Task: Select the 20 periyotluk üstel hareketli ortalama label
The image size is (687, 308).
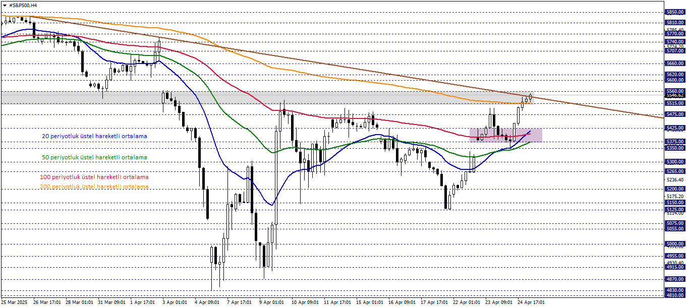Action: (94, 136)
